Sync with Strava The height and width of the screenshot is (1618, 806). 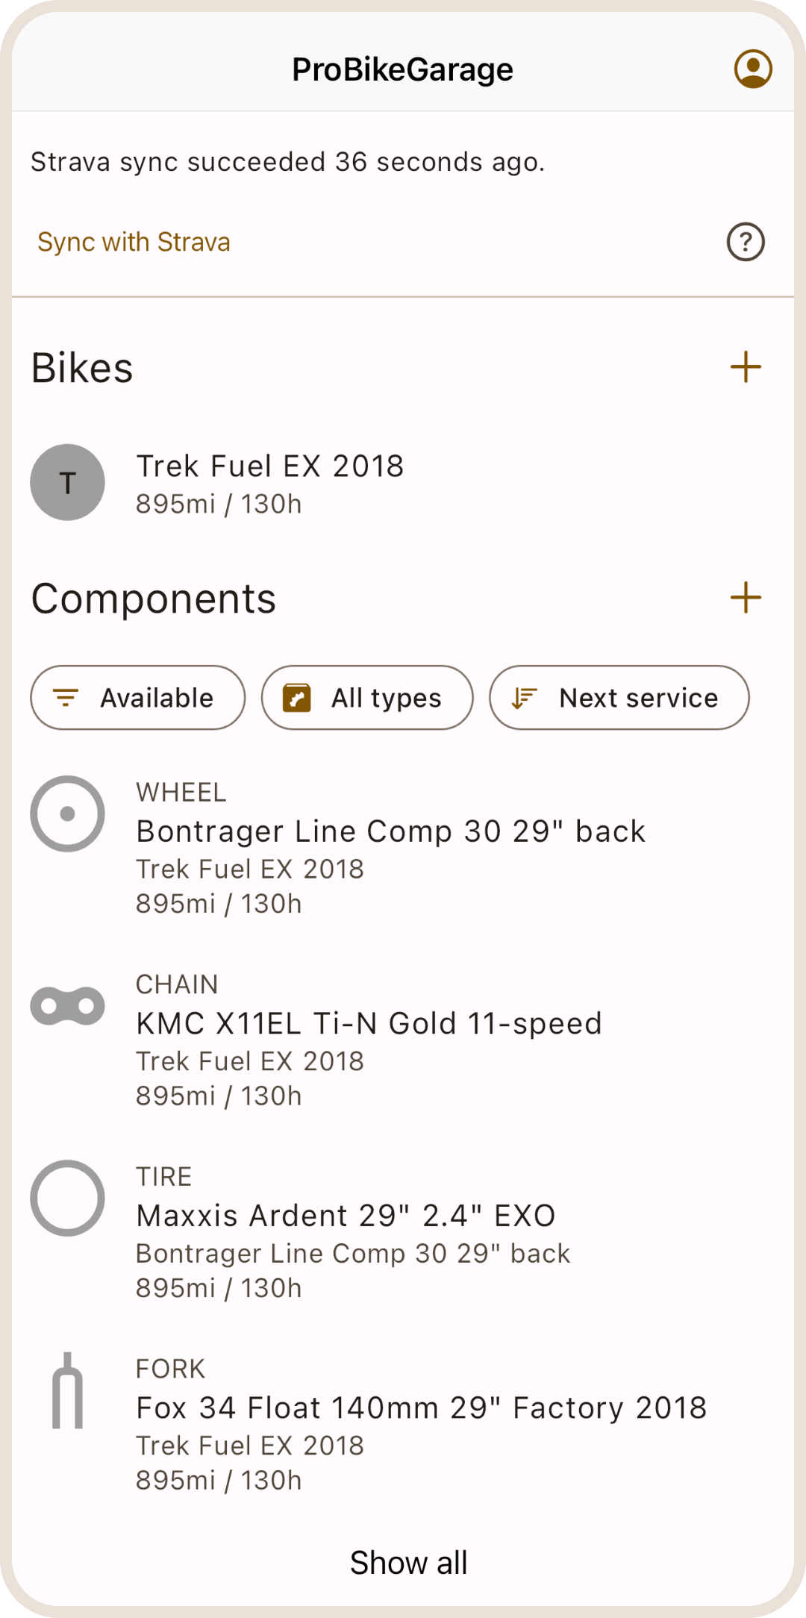[x=134, y=243]
